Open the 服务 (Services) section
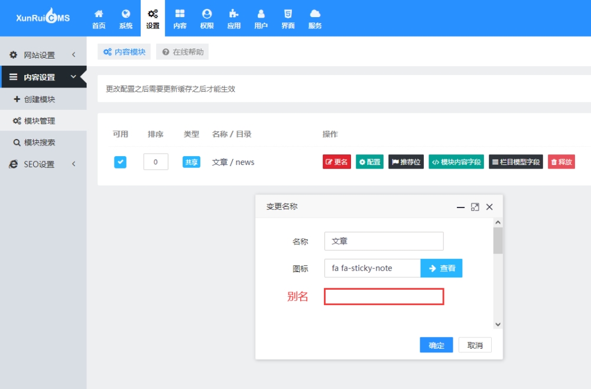 [x=315, y=18]
